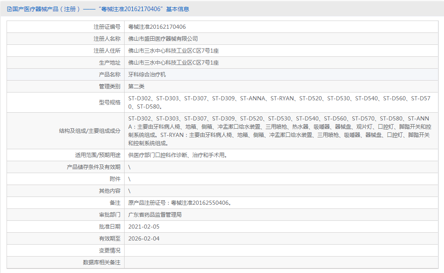Click the 生产地址 address cell

[x=173, y=62]
